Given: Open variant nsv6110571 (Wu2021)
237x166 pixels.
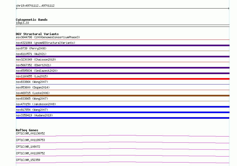Looking at the screenshot, I should pos(31,54).
